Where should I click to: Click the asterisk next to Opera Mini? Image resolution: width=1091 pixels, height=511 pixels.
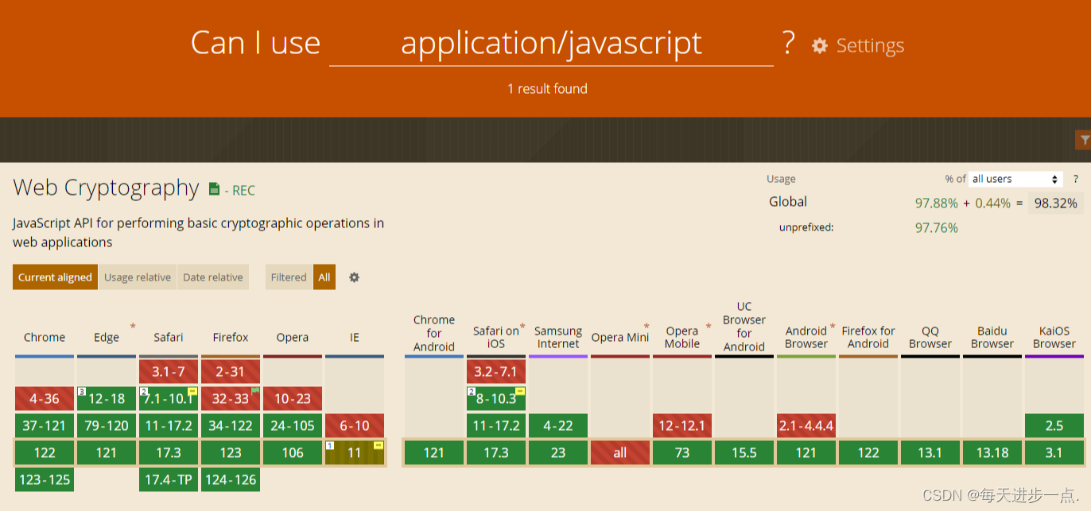[x=646, y=327]
